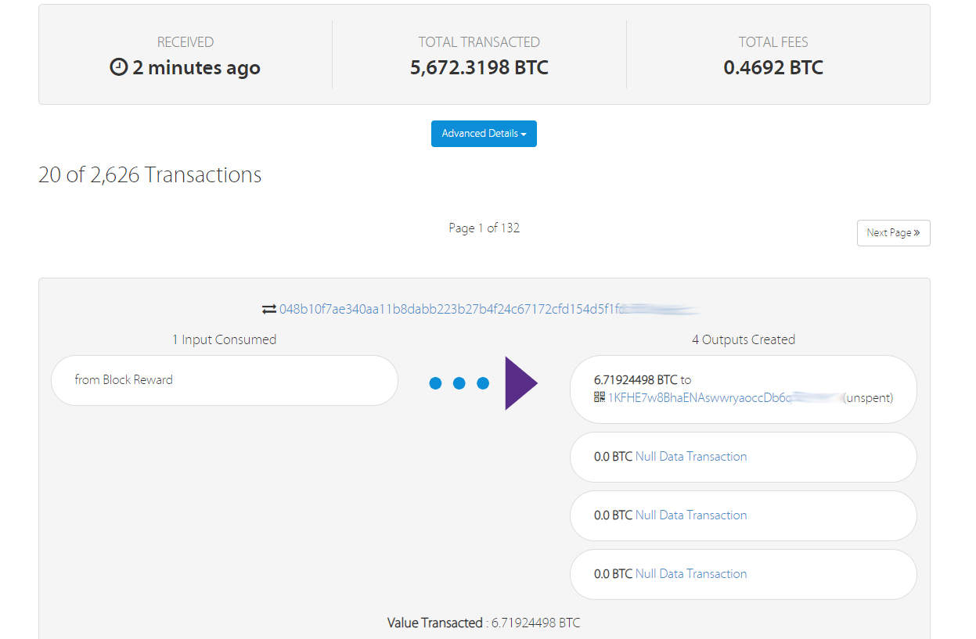Click the Page 1 of 132 label

(484, 228)
